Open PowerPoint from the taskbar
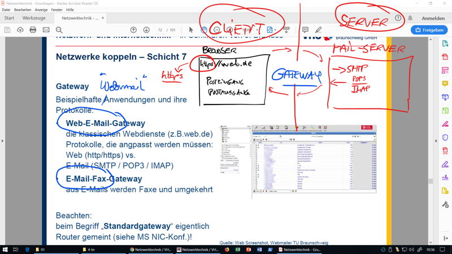 249,249
